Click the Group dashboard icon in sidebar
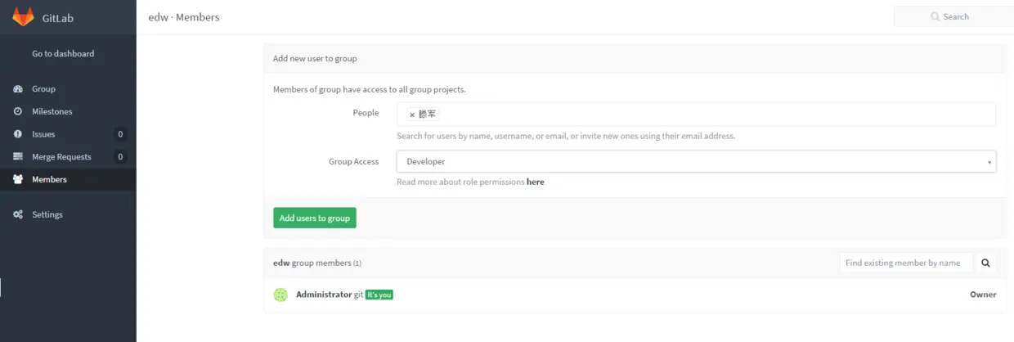1014x342 pixels. (x=18, y=89)
